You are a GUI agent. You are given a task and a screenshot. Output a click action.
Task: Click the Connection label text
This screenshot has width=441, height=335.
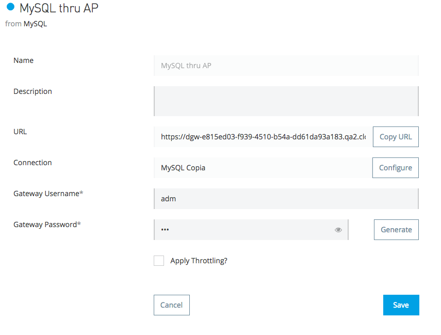[32, 163]
